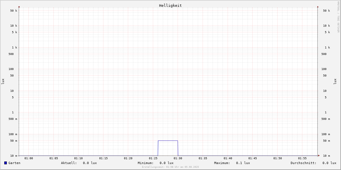Click the '10 m' label on right axis
Screen dimensions: 341x170
pos(327,156)
